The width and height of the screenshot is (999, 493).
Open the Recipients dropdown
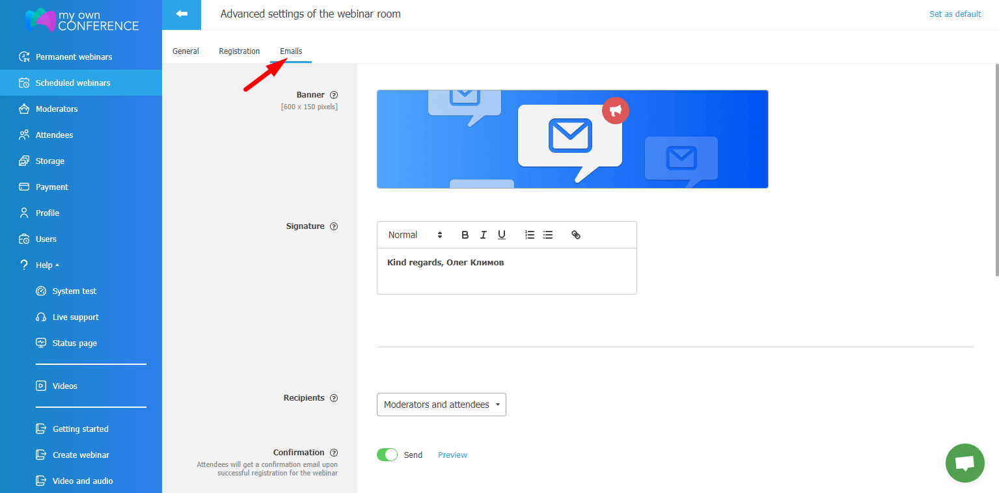coord(441,405)
